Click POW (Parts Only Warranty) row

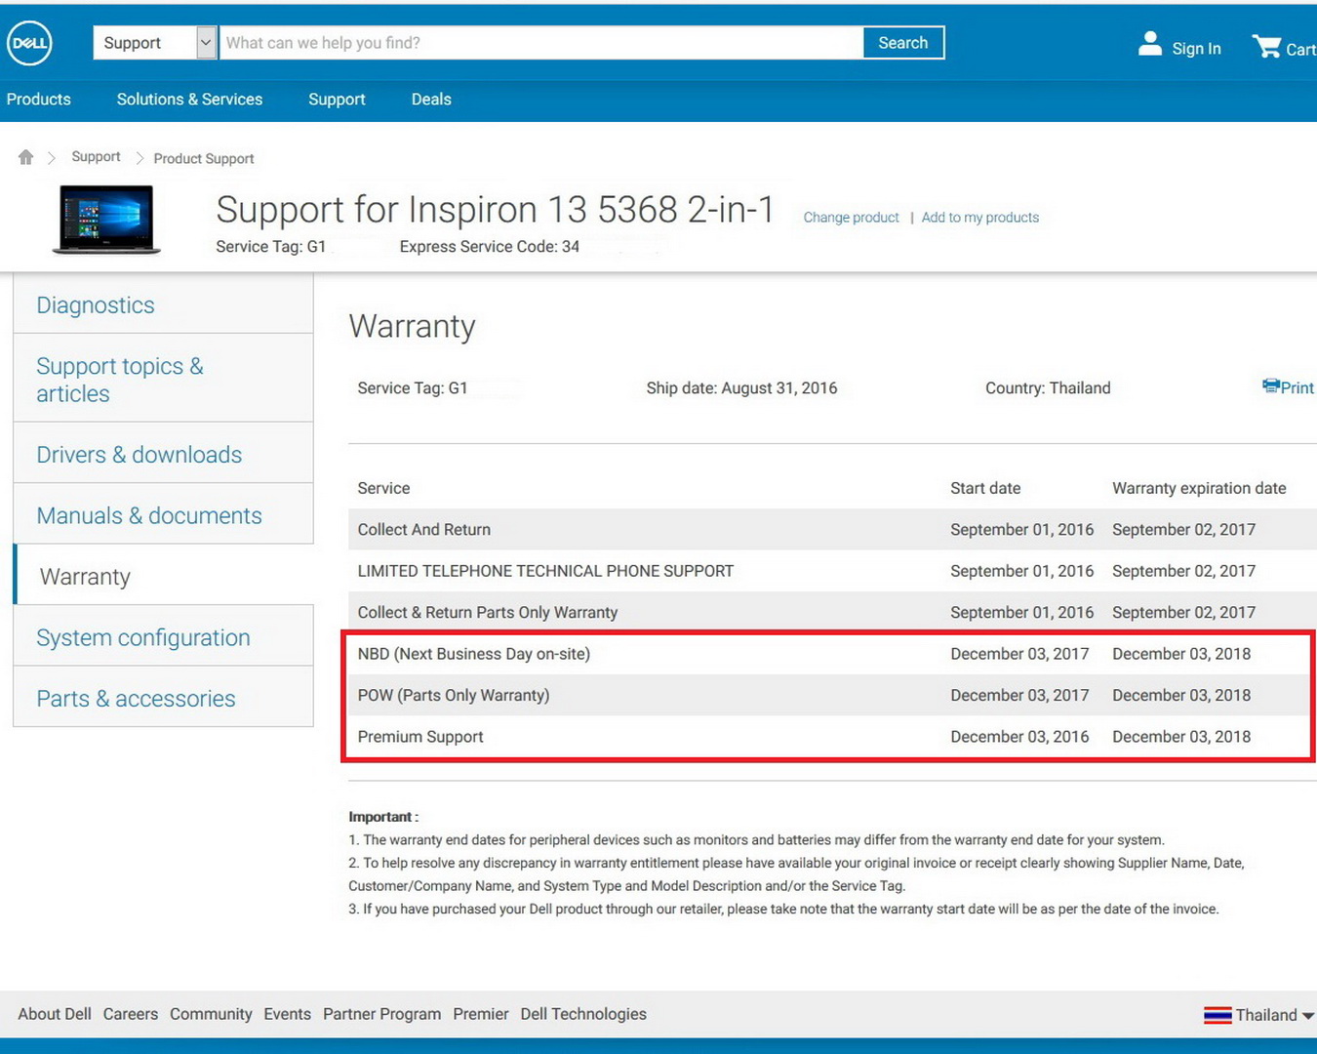point(831,695)
